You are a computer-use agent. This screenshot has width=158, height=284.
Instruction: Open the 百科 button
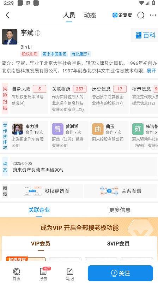coord(145,35)
